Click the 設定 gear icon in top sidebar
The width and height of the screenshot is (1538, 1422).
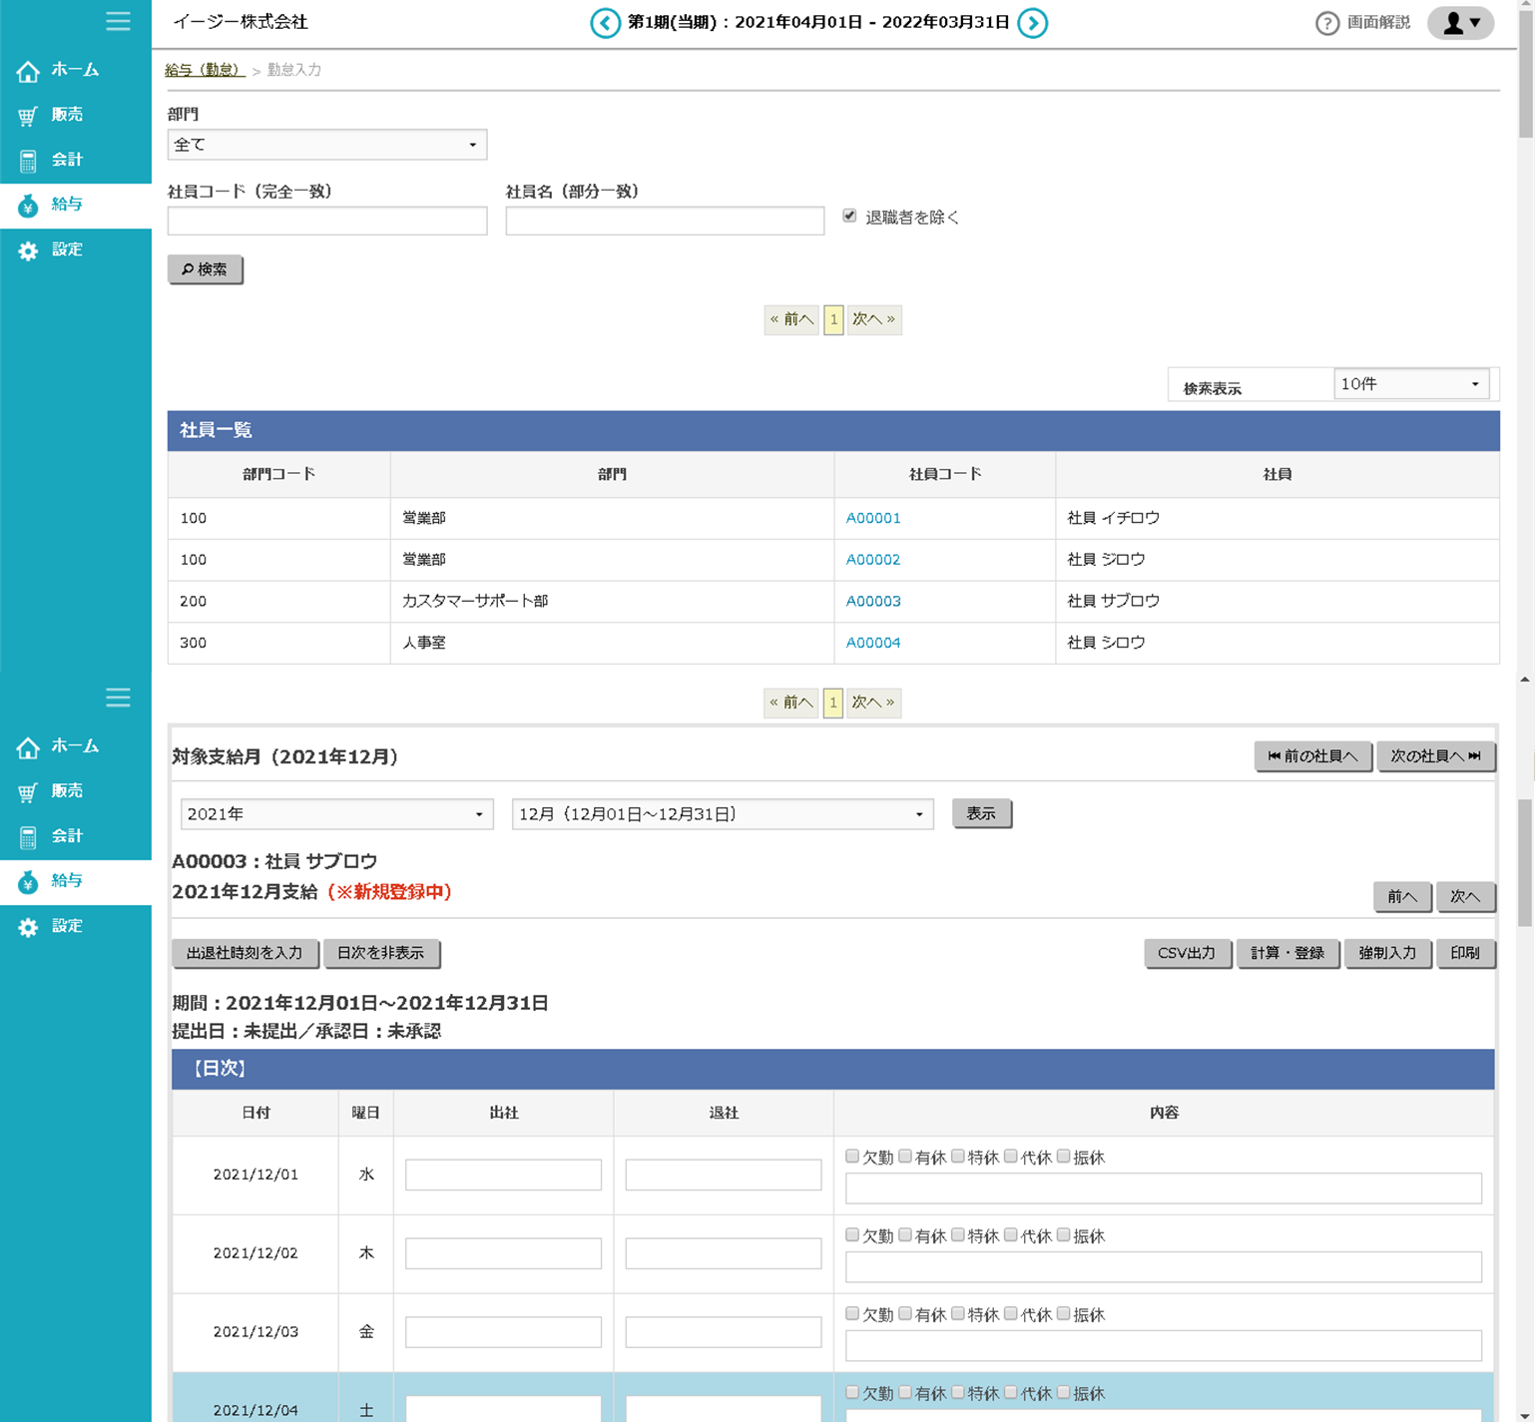[x=28, y=250]
